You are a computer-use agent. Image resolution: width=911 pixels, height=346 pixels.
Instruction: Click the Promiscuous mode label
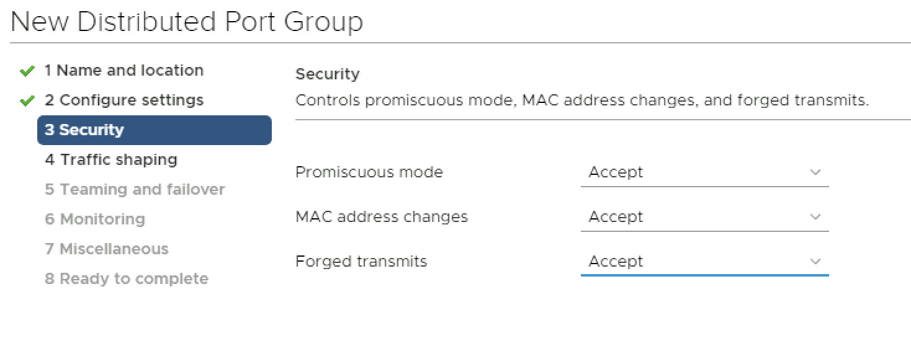point(369,172)
